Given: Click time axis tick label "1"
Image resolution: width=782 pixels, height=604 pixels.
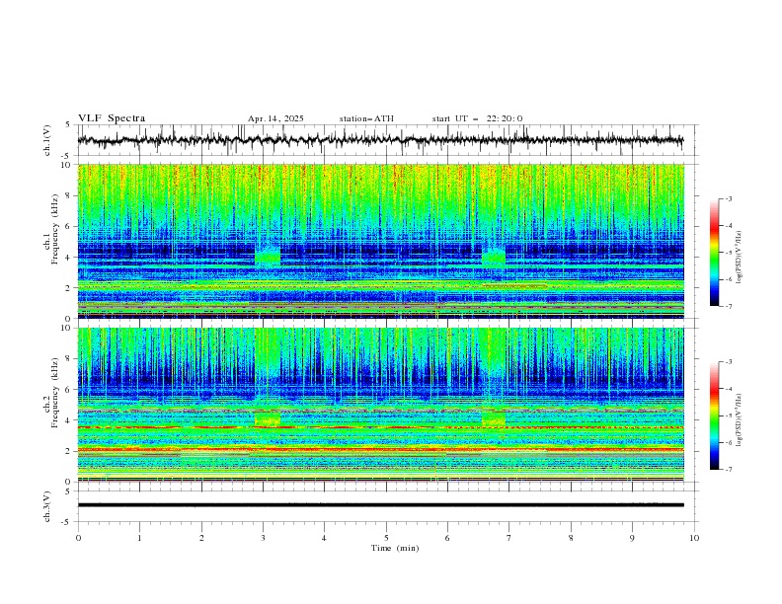Looking at the screenshot, I should (139, 538).
